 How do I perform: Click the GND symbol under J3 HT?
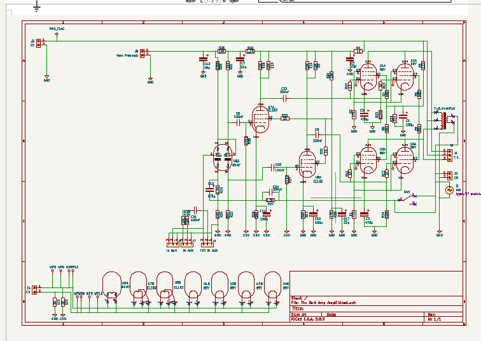(46, 78)
